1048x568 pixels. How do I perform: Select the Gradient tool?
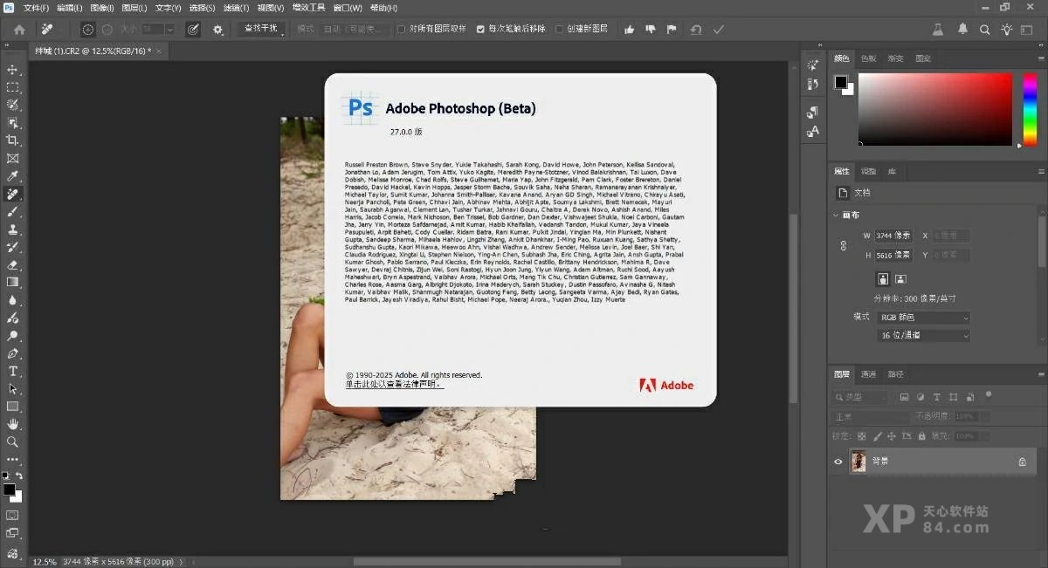(12, 283)
